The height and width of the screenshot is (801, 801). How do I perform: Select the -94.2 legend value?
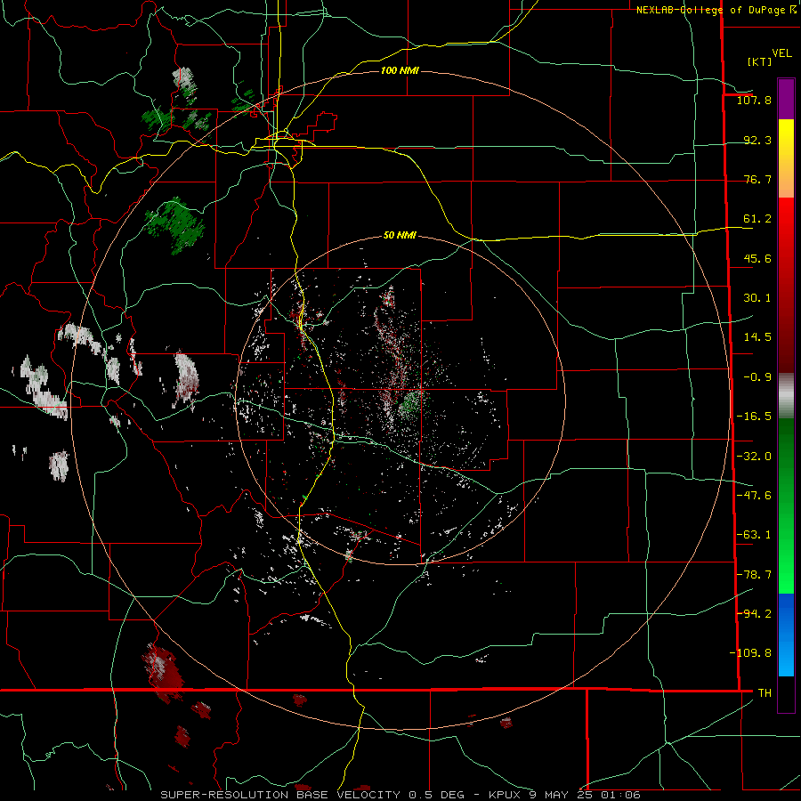pos(754,613)
